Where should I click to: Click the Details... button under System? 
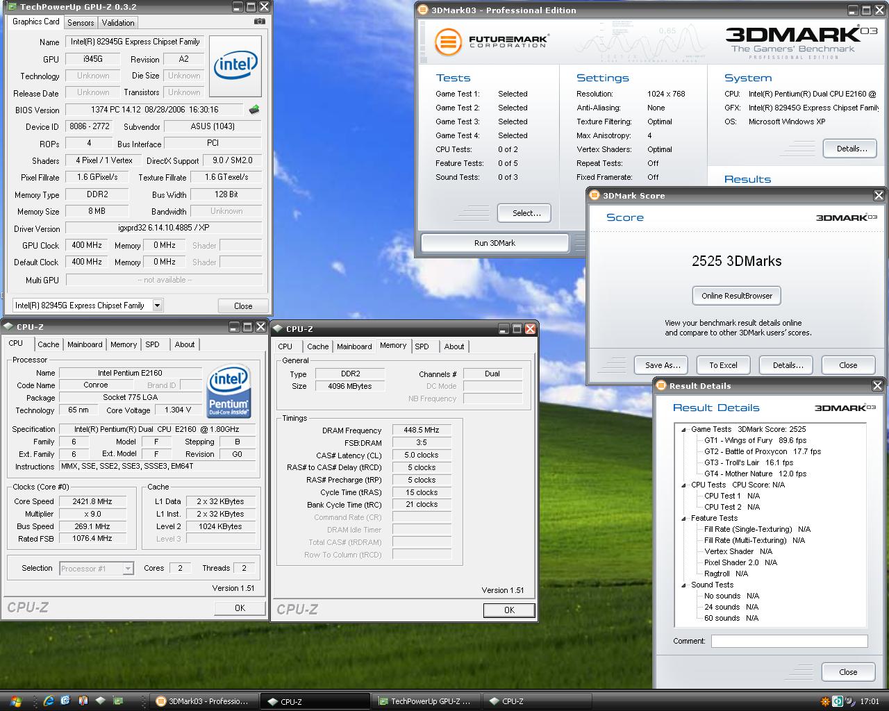point(851,149)
